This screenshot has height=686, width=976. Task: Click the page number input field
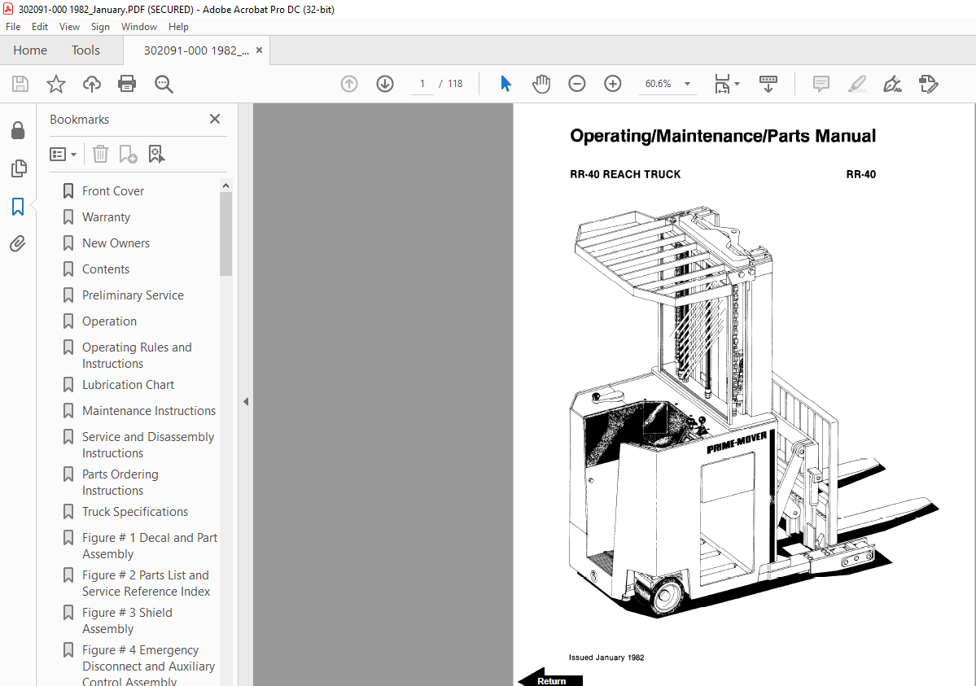tap(422, 84)
